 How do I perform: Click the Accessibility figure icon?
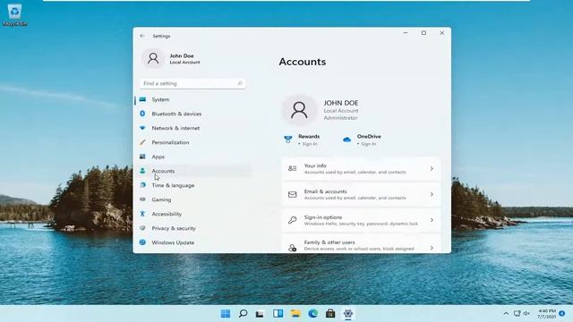pyautogui.click(x=142, y=214)
